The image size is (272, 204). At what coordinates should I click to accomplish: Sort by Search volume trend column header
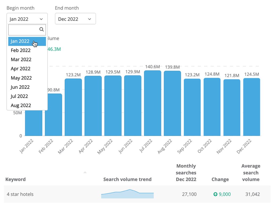127,179
